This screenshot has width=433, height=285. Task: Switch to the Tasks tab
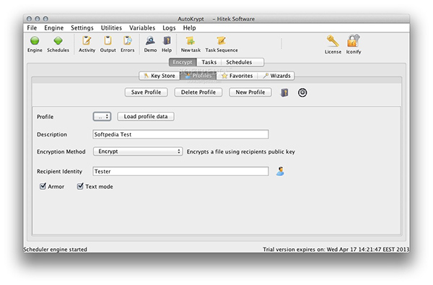[209, 62]
